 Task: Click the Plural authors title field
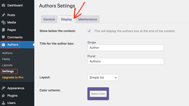tap(126, 61)
